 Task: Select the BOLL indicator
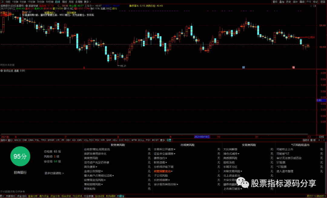pyautogui.click(x=141, y=140)
